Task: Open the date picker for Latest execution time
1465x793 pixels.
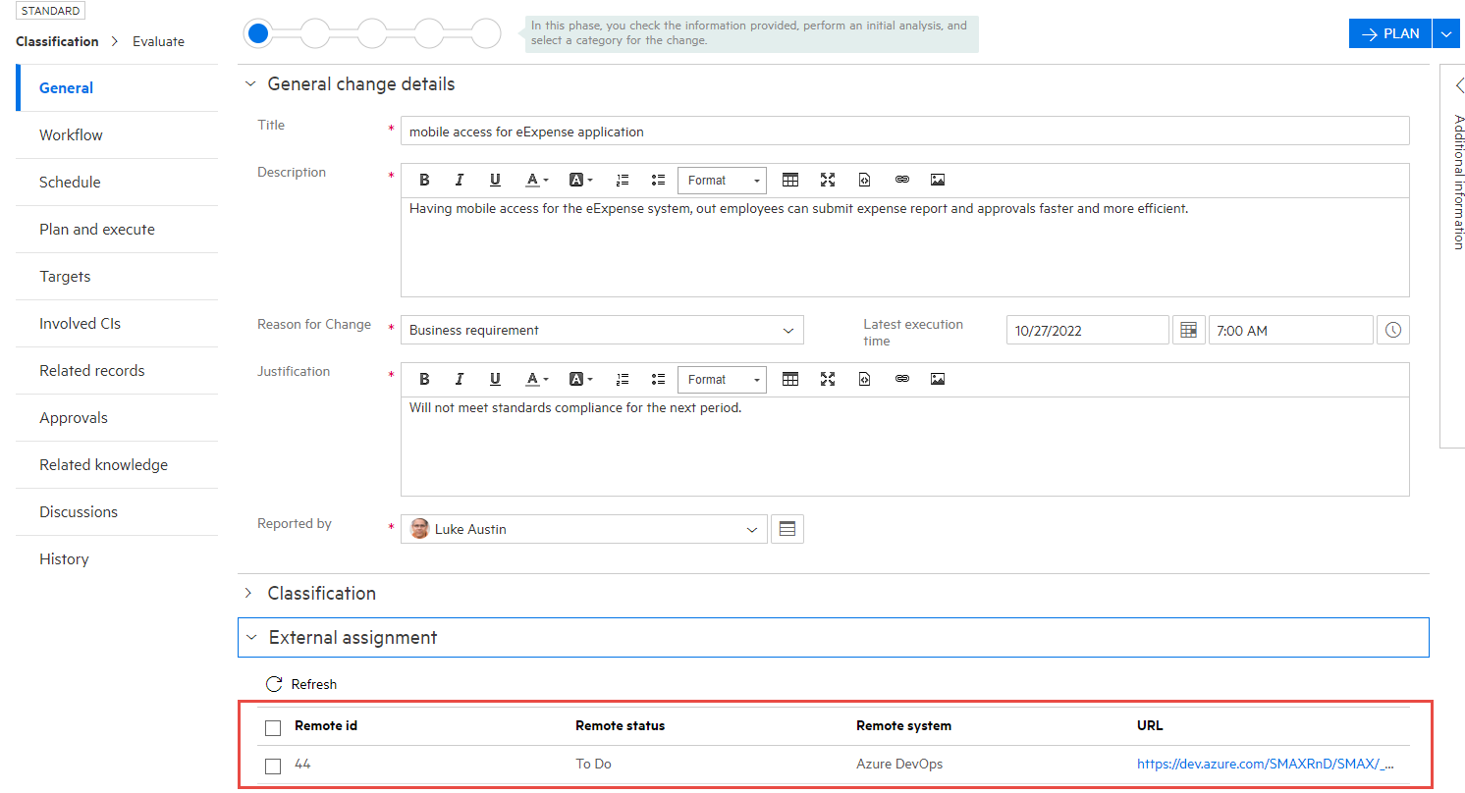Action: (x=1188, y=329)
